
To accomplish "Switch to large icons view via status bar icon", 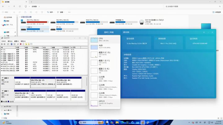I will coord(221,118).
